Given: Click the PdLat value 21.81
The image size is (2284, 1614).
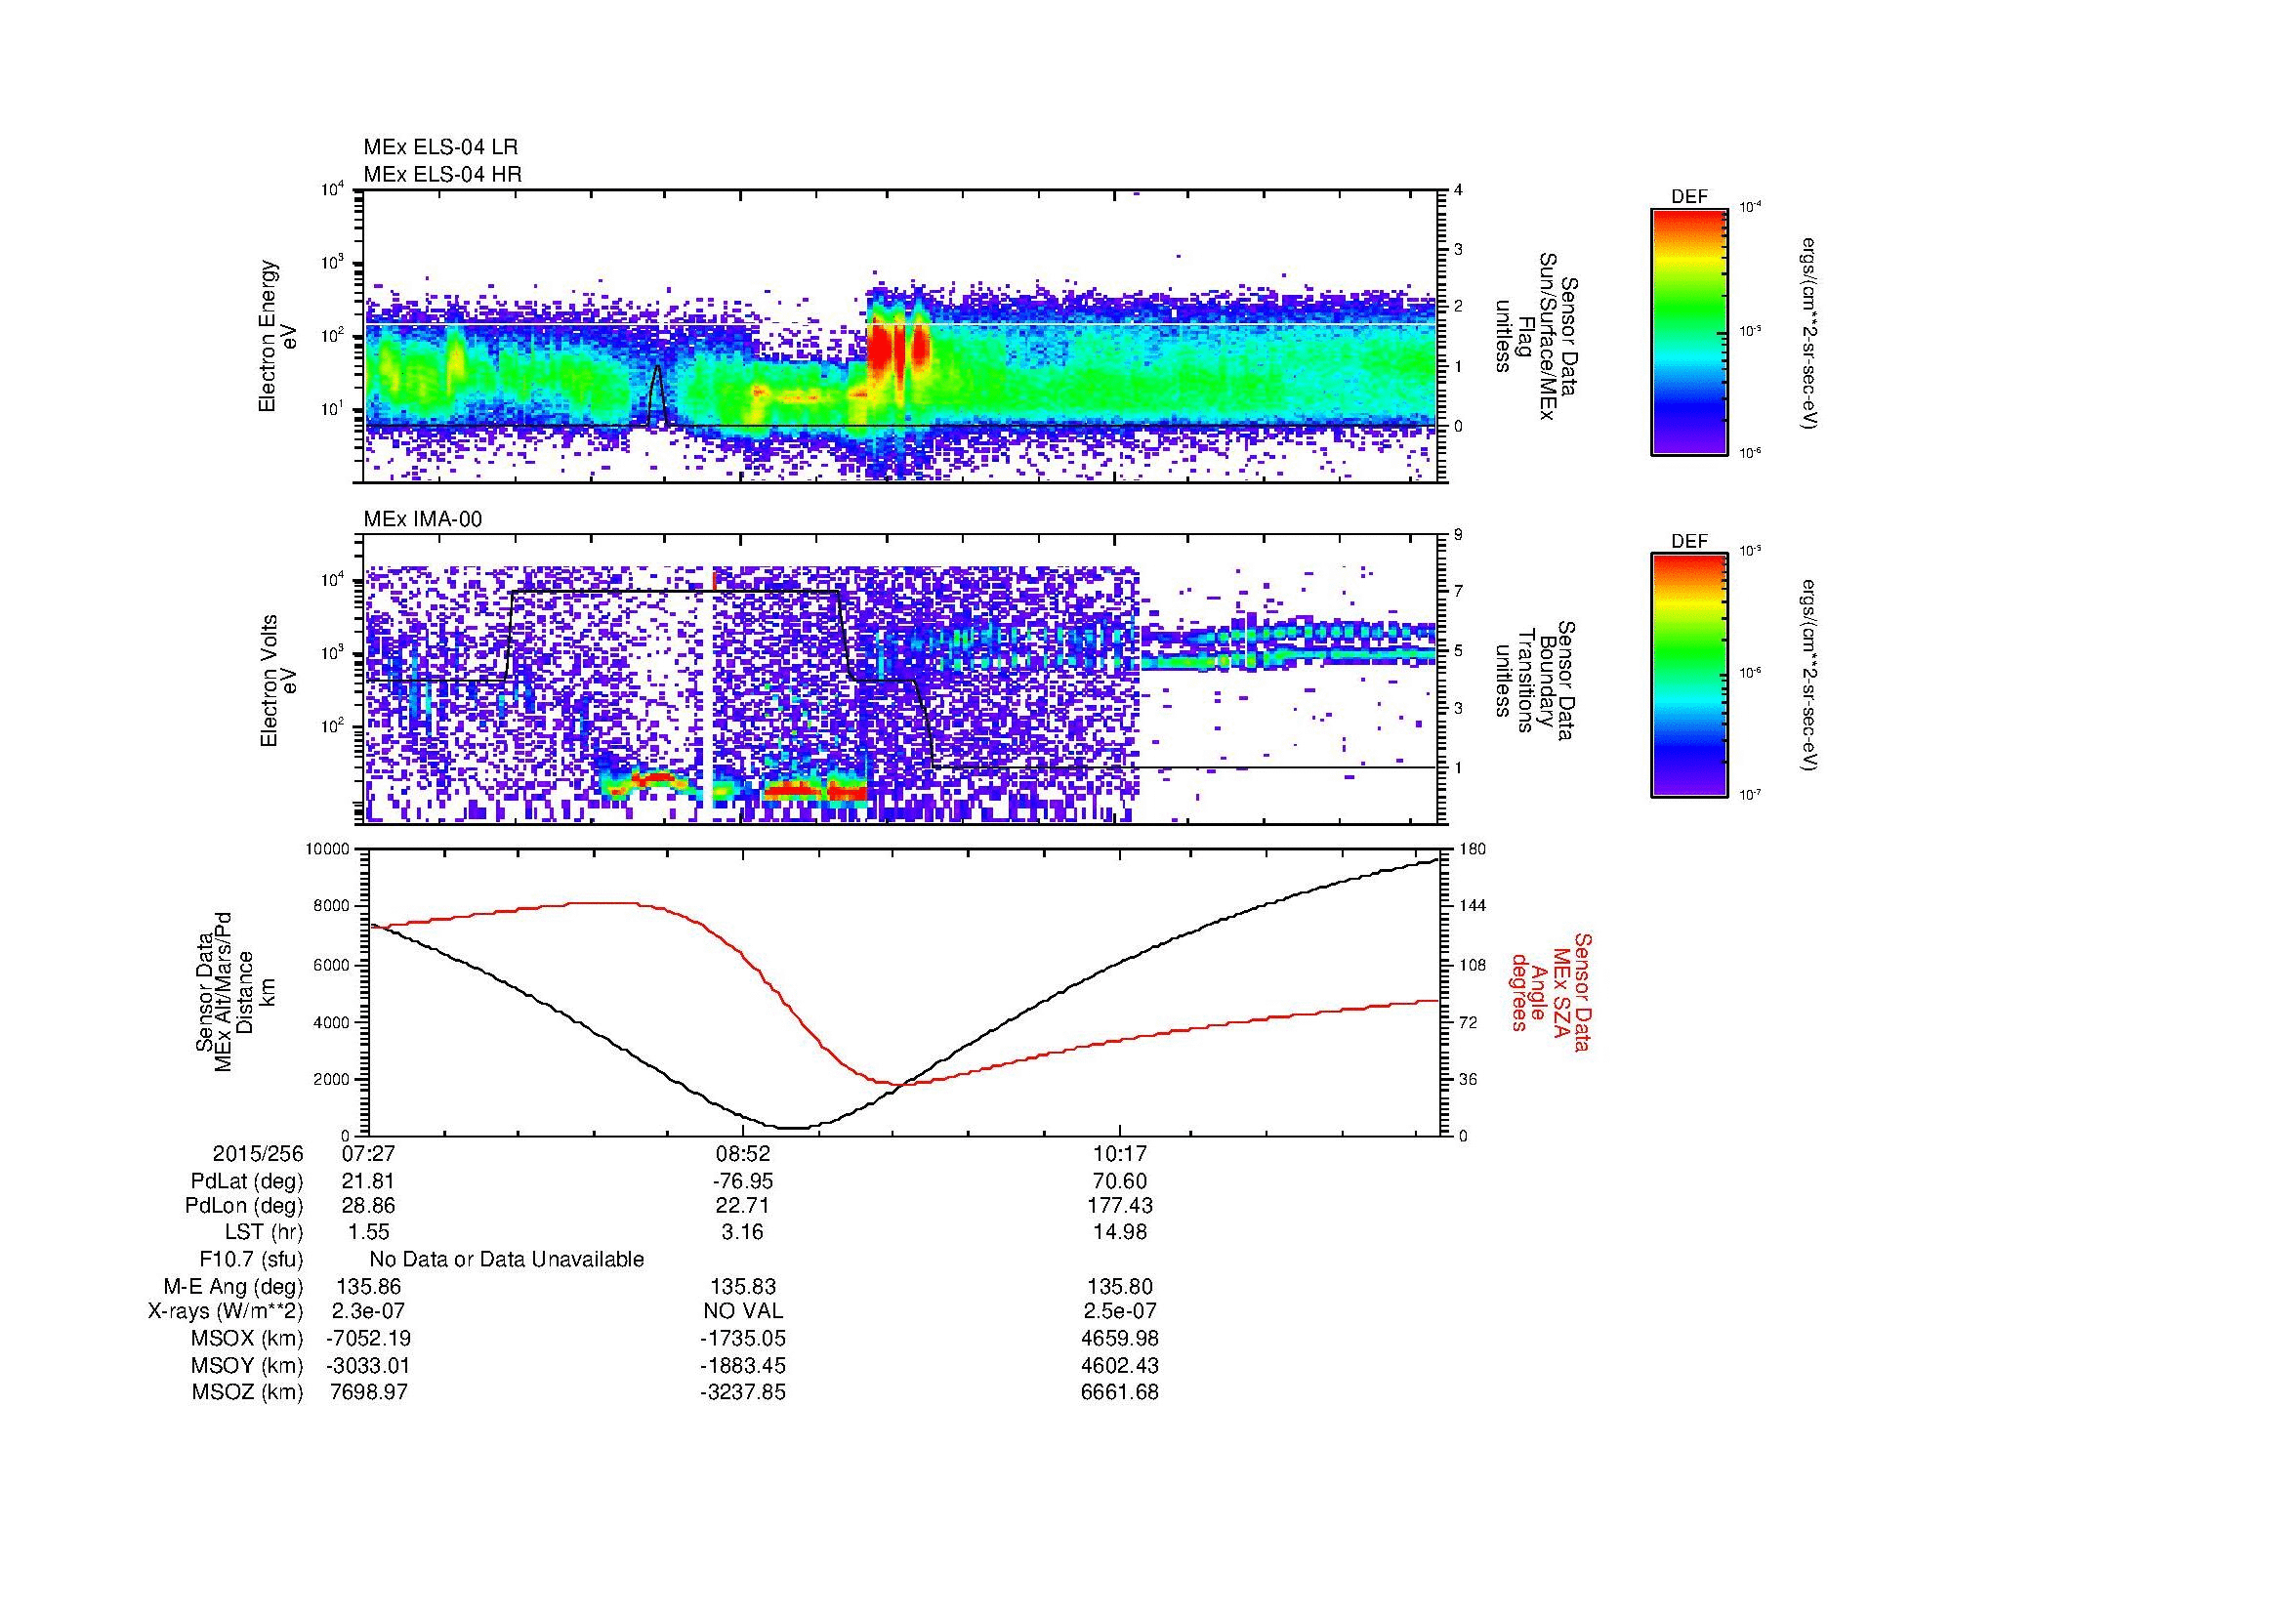Looking at the screenshot, I should point(369,1181).
